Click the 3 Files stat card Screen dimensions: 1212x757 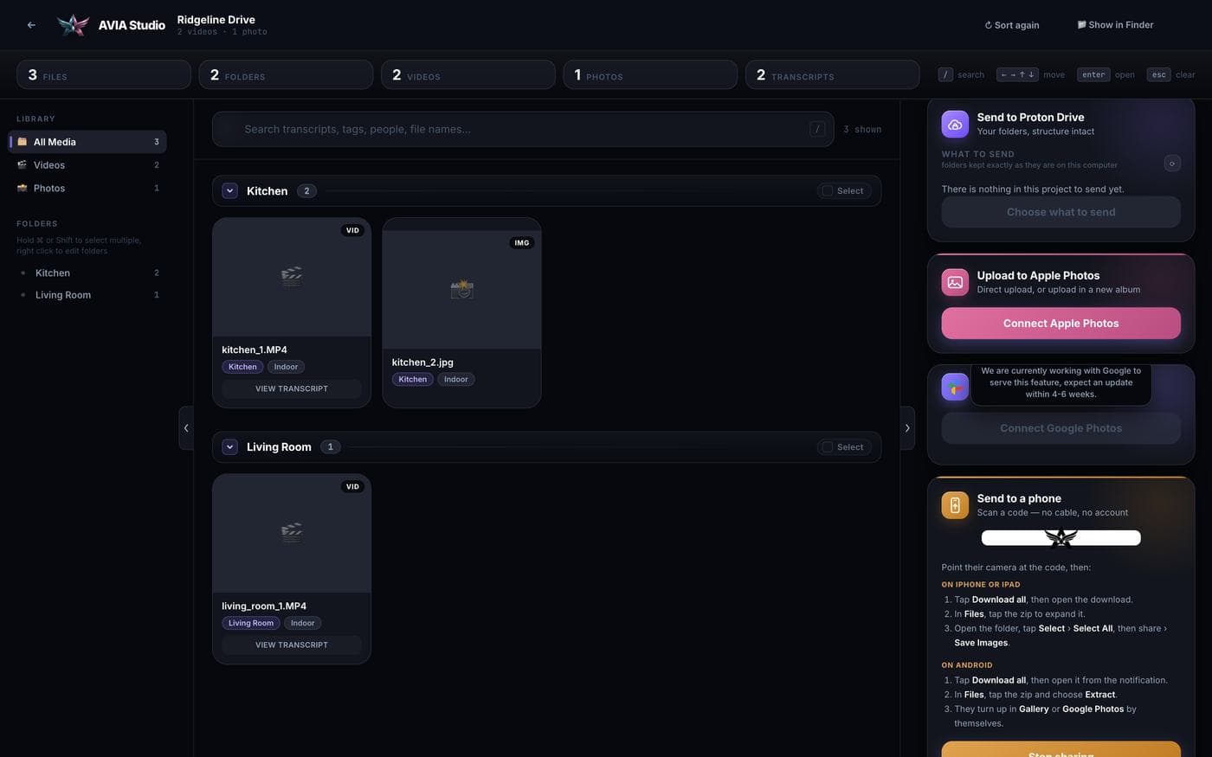pyautogui.click(x=104, y=74)
